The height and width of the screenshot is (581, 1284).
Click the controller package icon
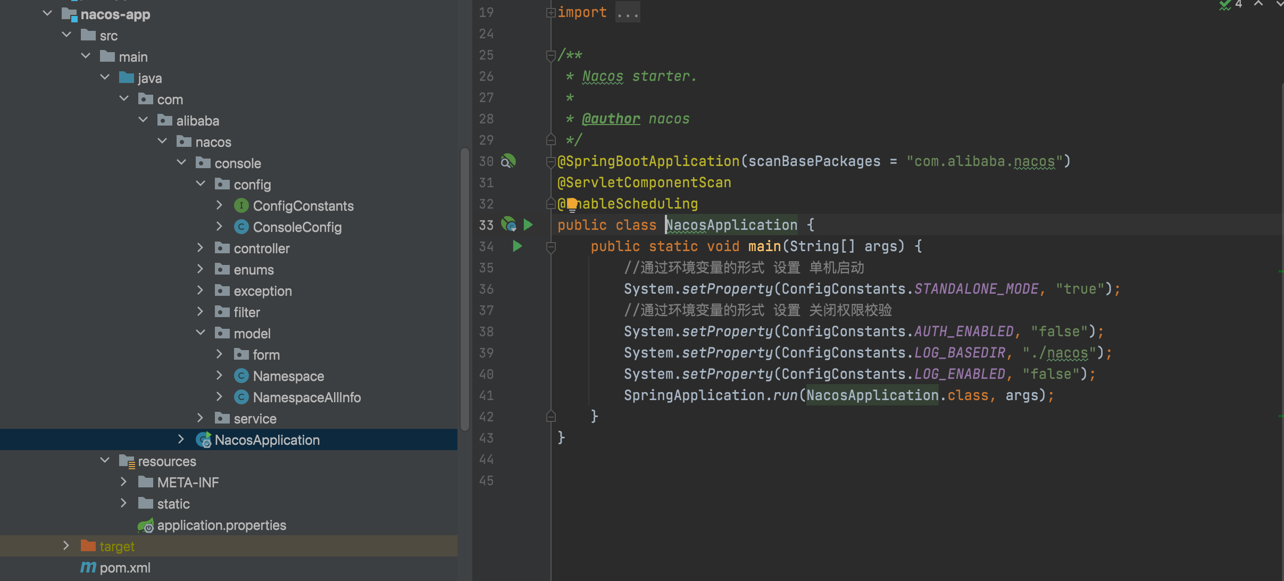click(222, 248)
